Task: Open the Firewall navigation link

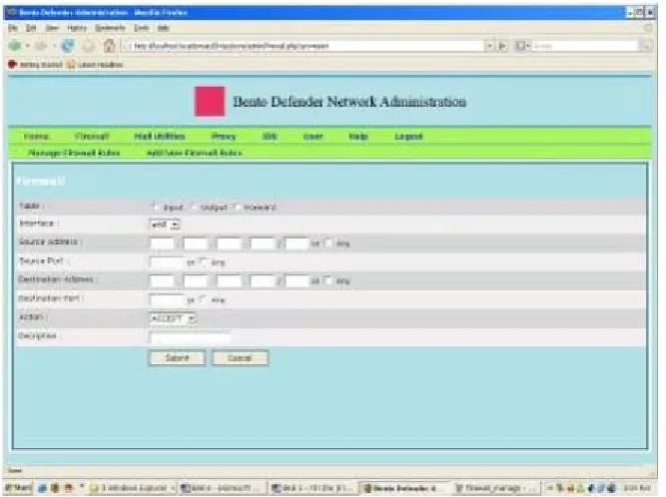Action: tap(92, 137)
